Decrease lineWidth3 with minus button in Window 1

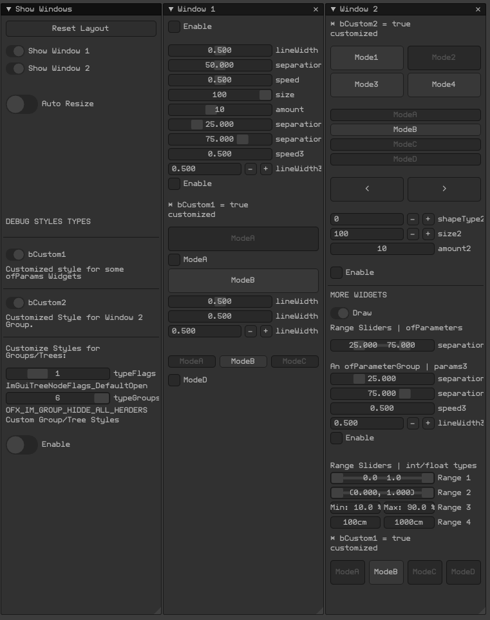tap(250, 169)
